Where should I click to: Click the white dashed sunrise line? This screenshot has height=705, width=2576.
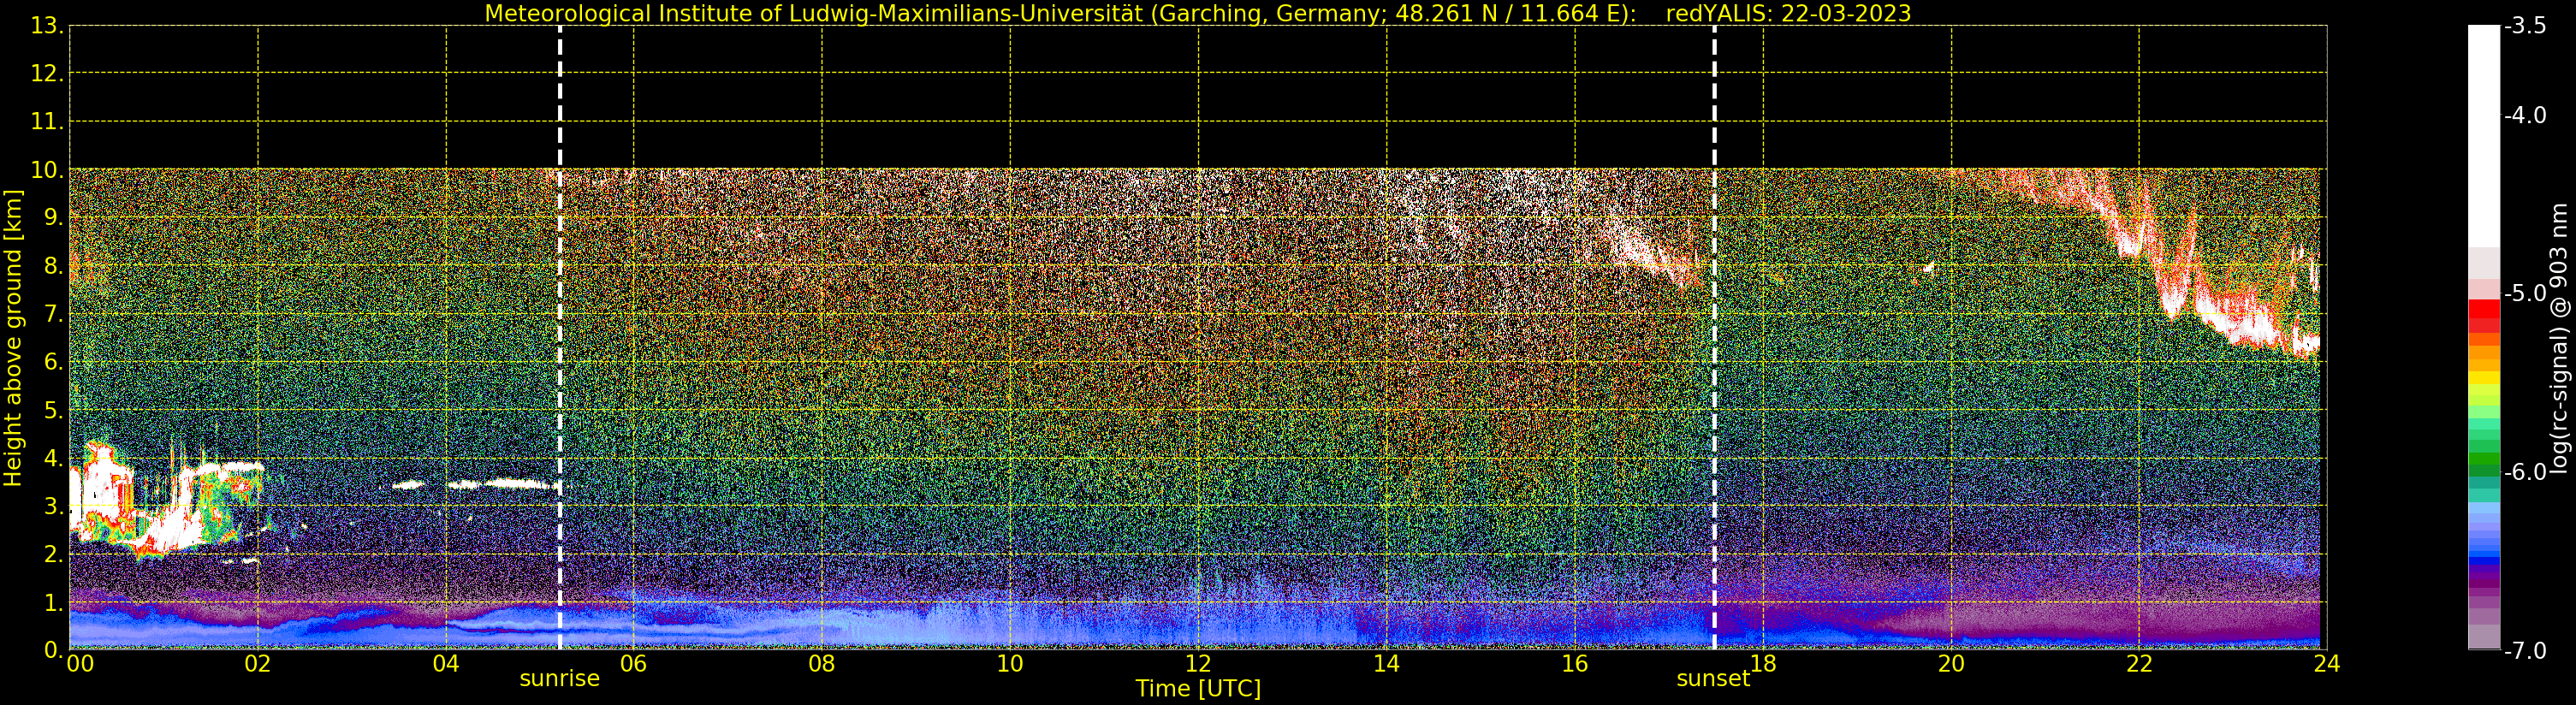(x=560, y=338)
